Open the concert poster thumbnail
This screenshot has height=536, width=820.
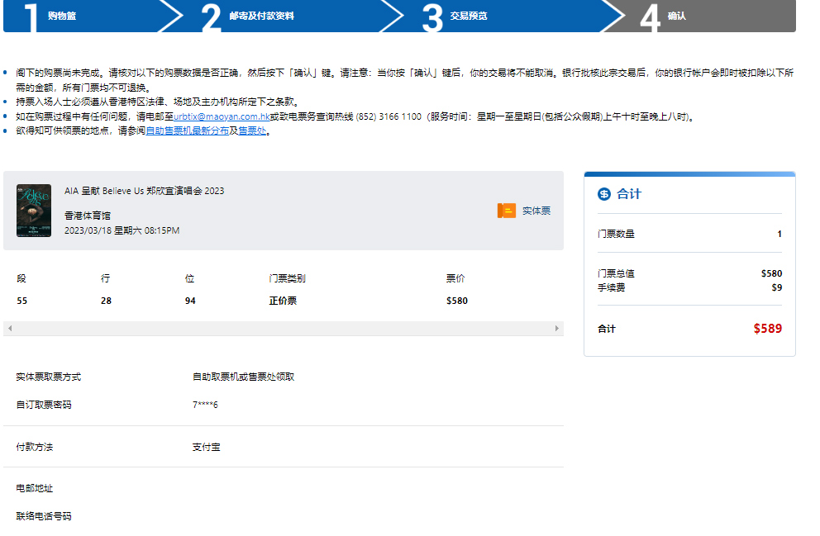34,211
